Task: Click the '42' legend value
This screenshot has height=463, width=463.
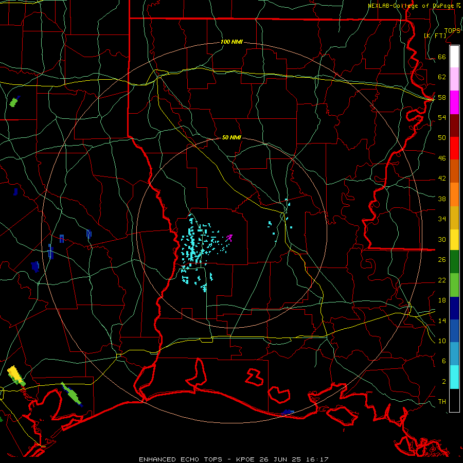Action: (442, 179)
